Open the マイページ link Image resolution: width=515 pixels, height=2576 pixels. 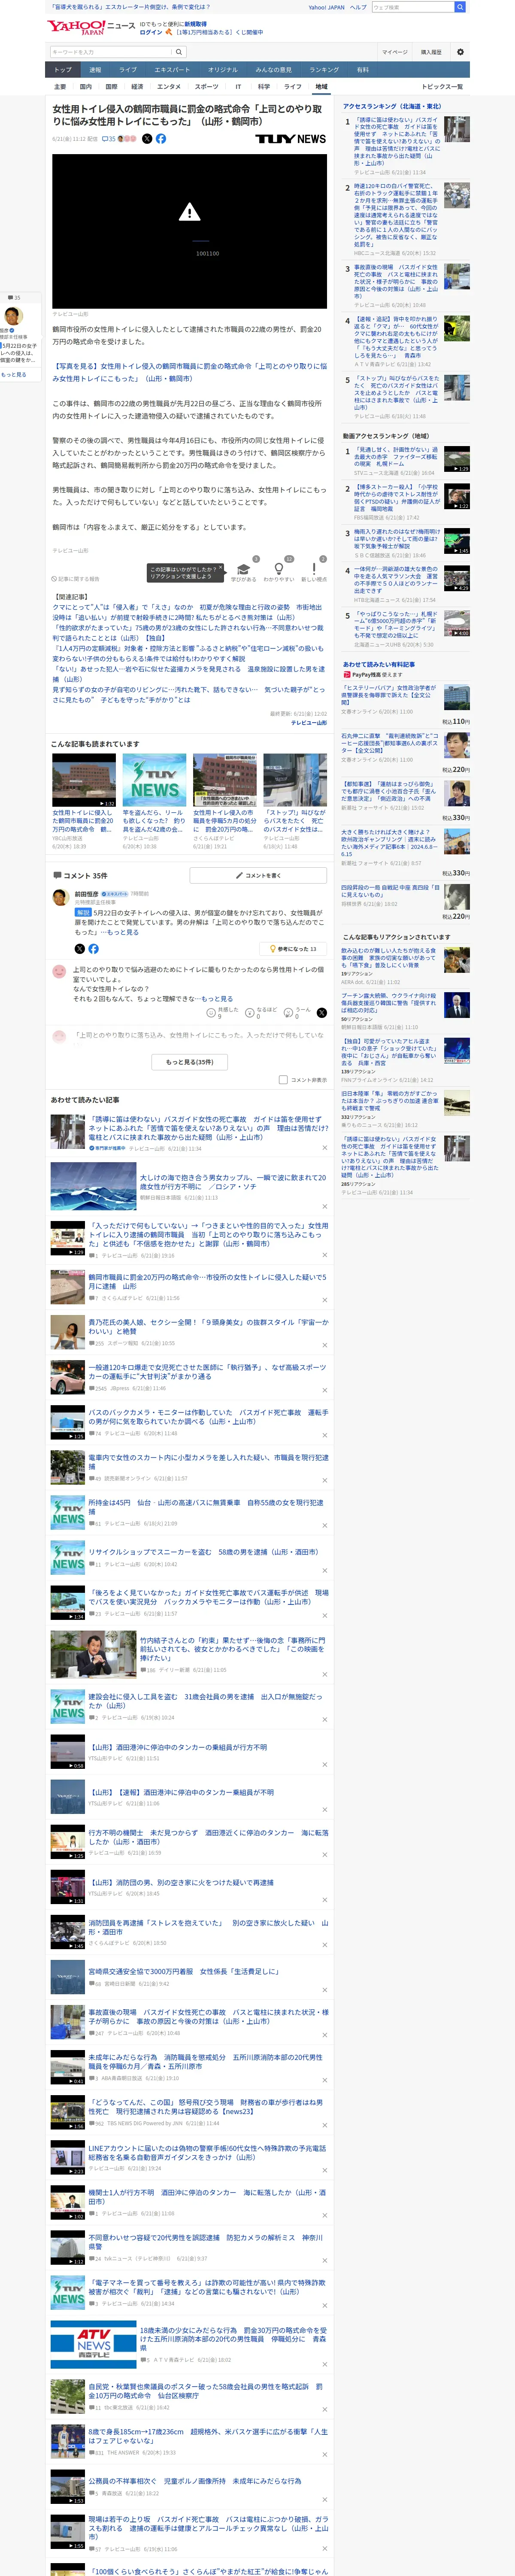pyautogui.click(x=394, y=52)
